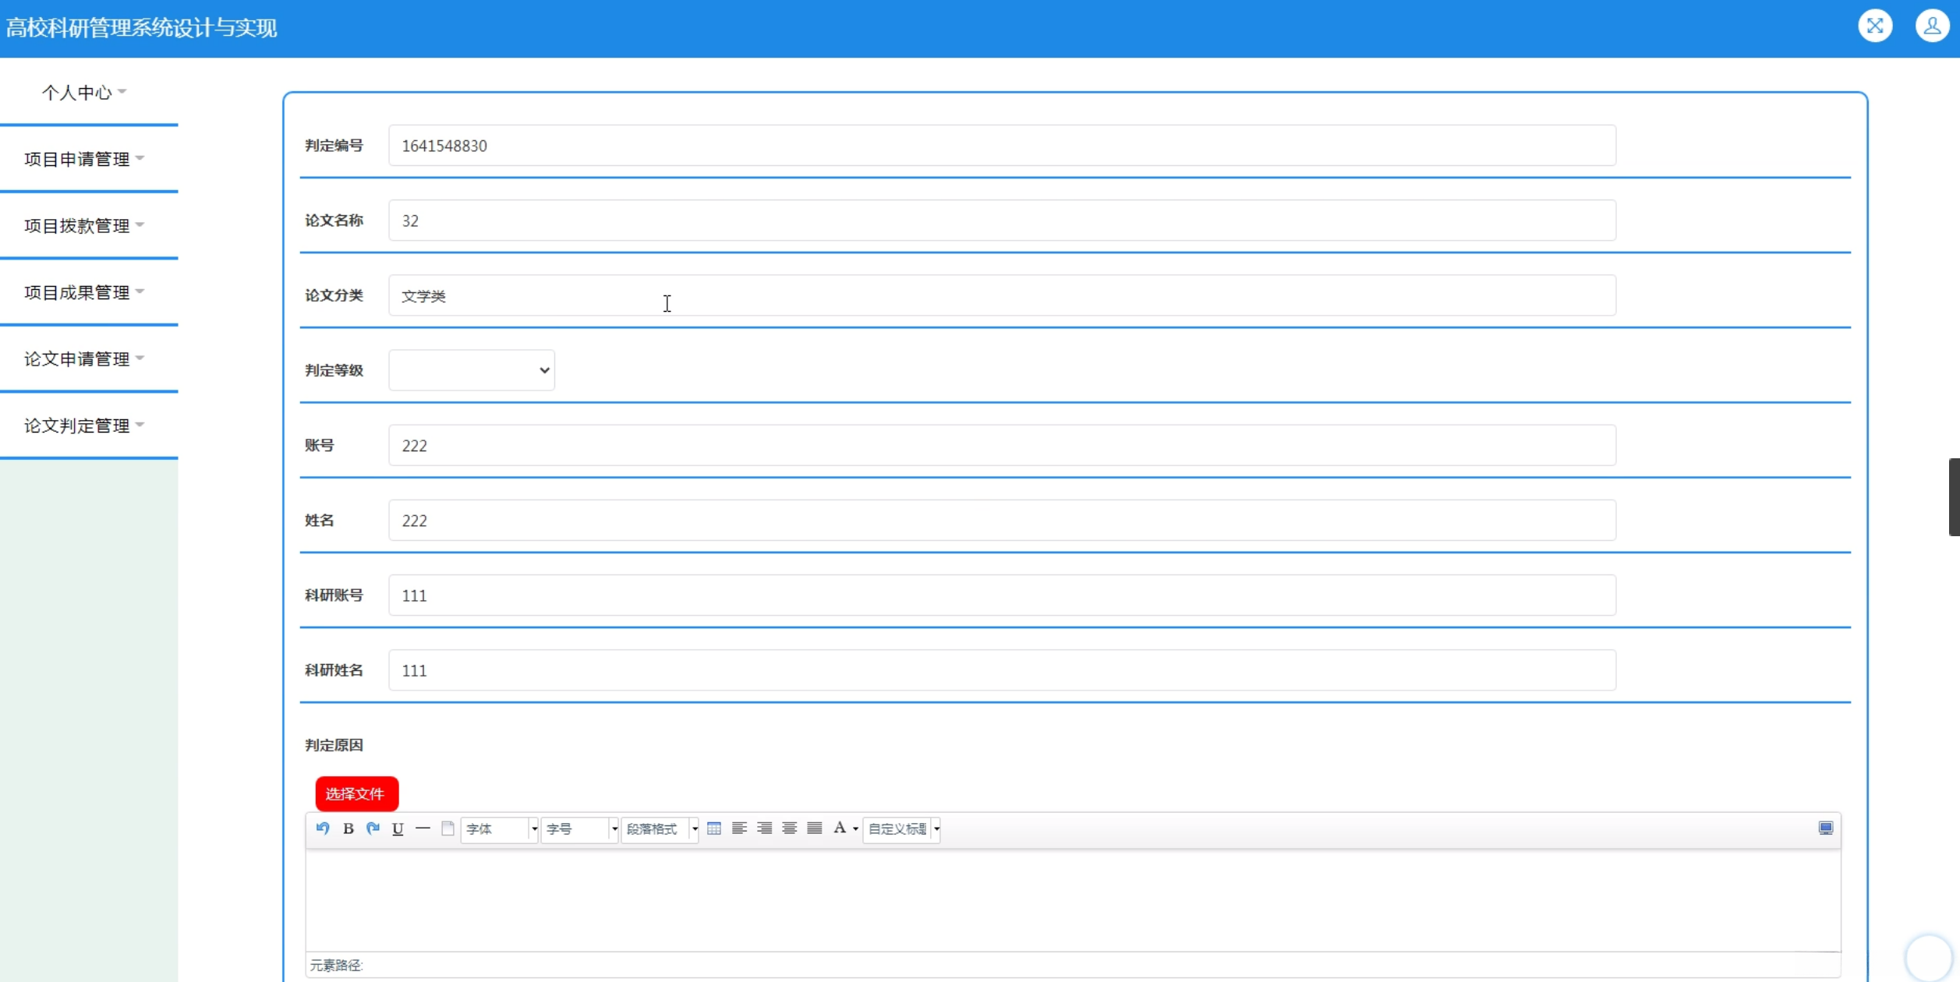Image resolution: width=1960 pixels, height=982 pixels.
Task: Insert a horizontal line in the editor
Action: (423, 828)
